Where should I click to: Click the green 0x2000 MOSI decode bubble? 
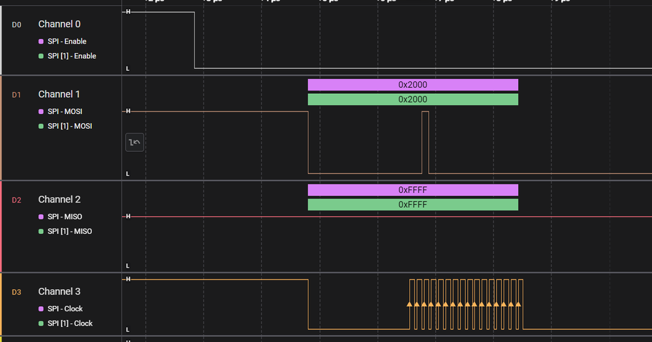[413, 99]
